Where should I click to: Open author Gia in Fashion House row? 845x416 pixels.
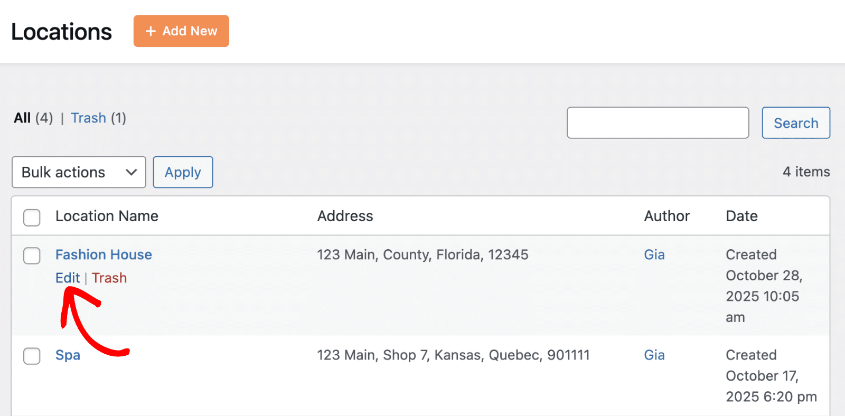click(x=654, y=254)
